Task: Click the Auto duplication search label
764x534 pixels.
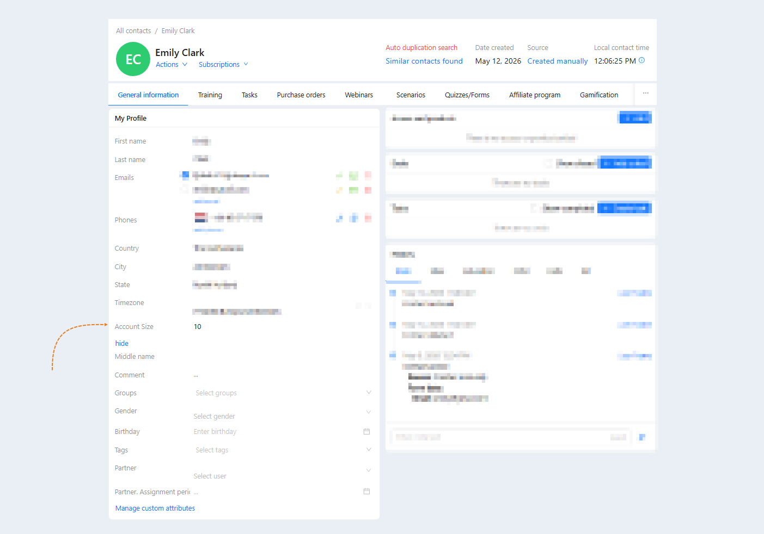Action: pyautogui.click(x=421, y=47)
